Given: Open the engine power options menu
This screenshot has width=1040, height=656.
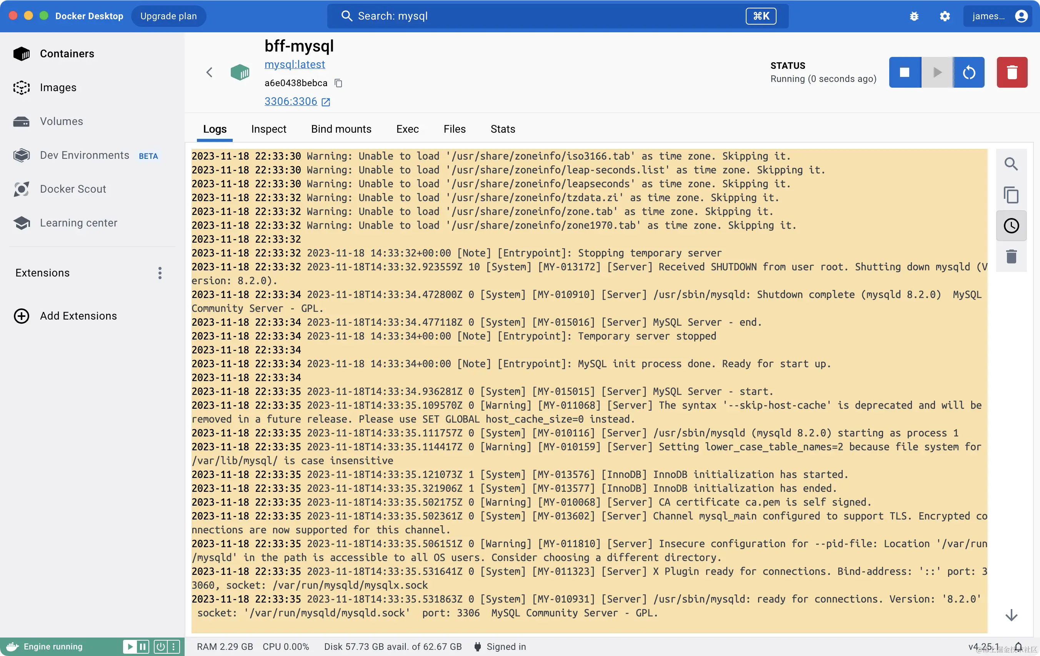Looking at the screenshot, I should pyautogui.click(x=160, y=646).
